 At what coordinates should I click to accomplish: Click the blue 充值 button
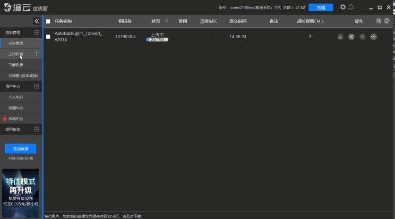pos(320,8)
